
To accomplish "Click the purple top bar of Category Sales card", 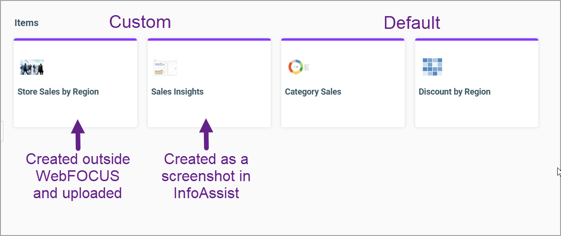I will 343,40.
